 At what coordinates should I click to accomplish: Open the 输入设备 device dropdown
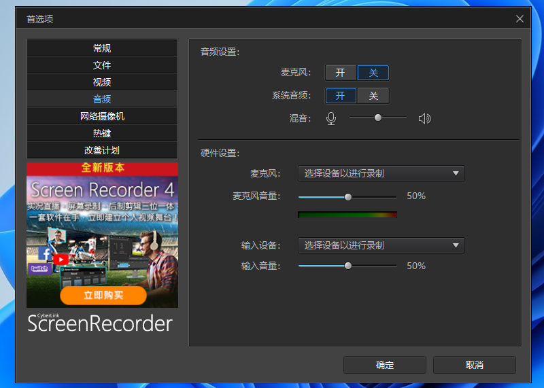pos(381,245)
